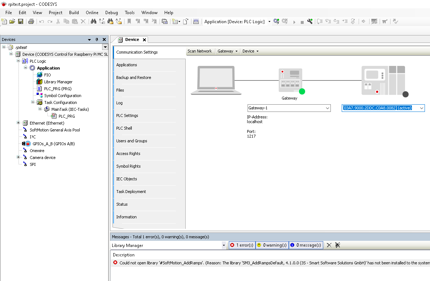The image size is (430, 281).
Task: Select the Library Manager tree item
Action: (x=58, y=82)
